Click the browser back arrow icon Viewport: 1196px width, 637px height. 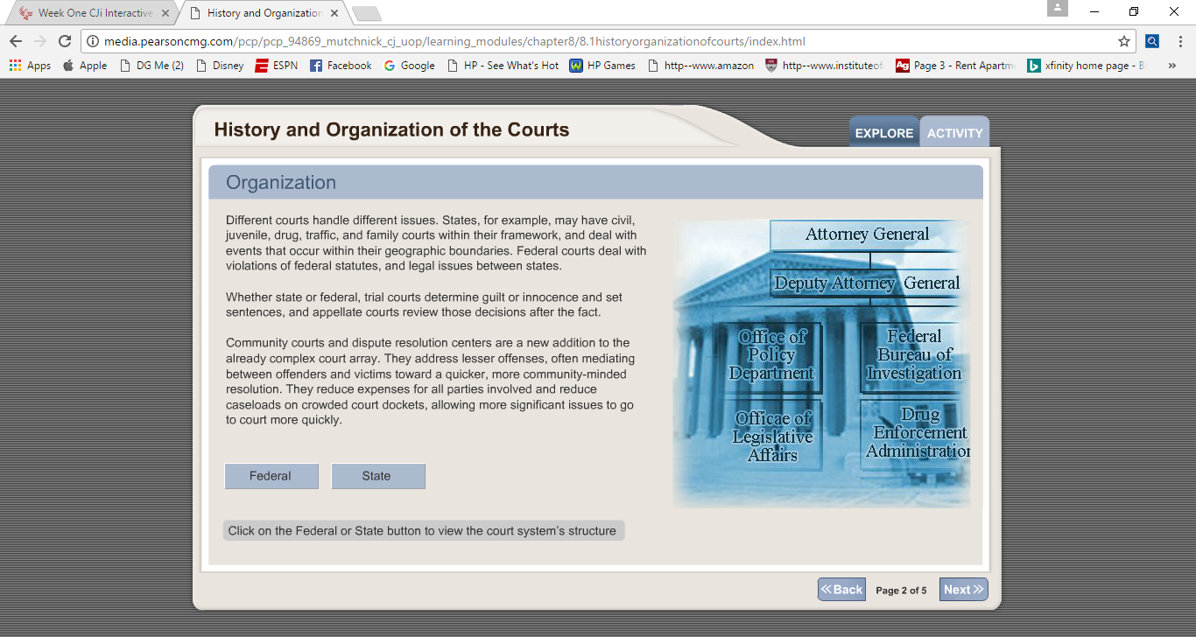(x=16, y=41)
